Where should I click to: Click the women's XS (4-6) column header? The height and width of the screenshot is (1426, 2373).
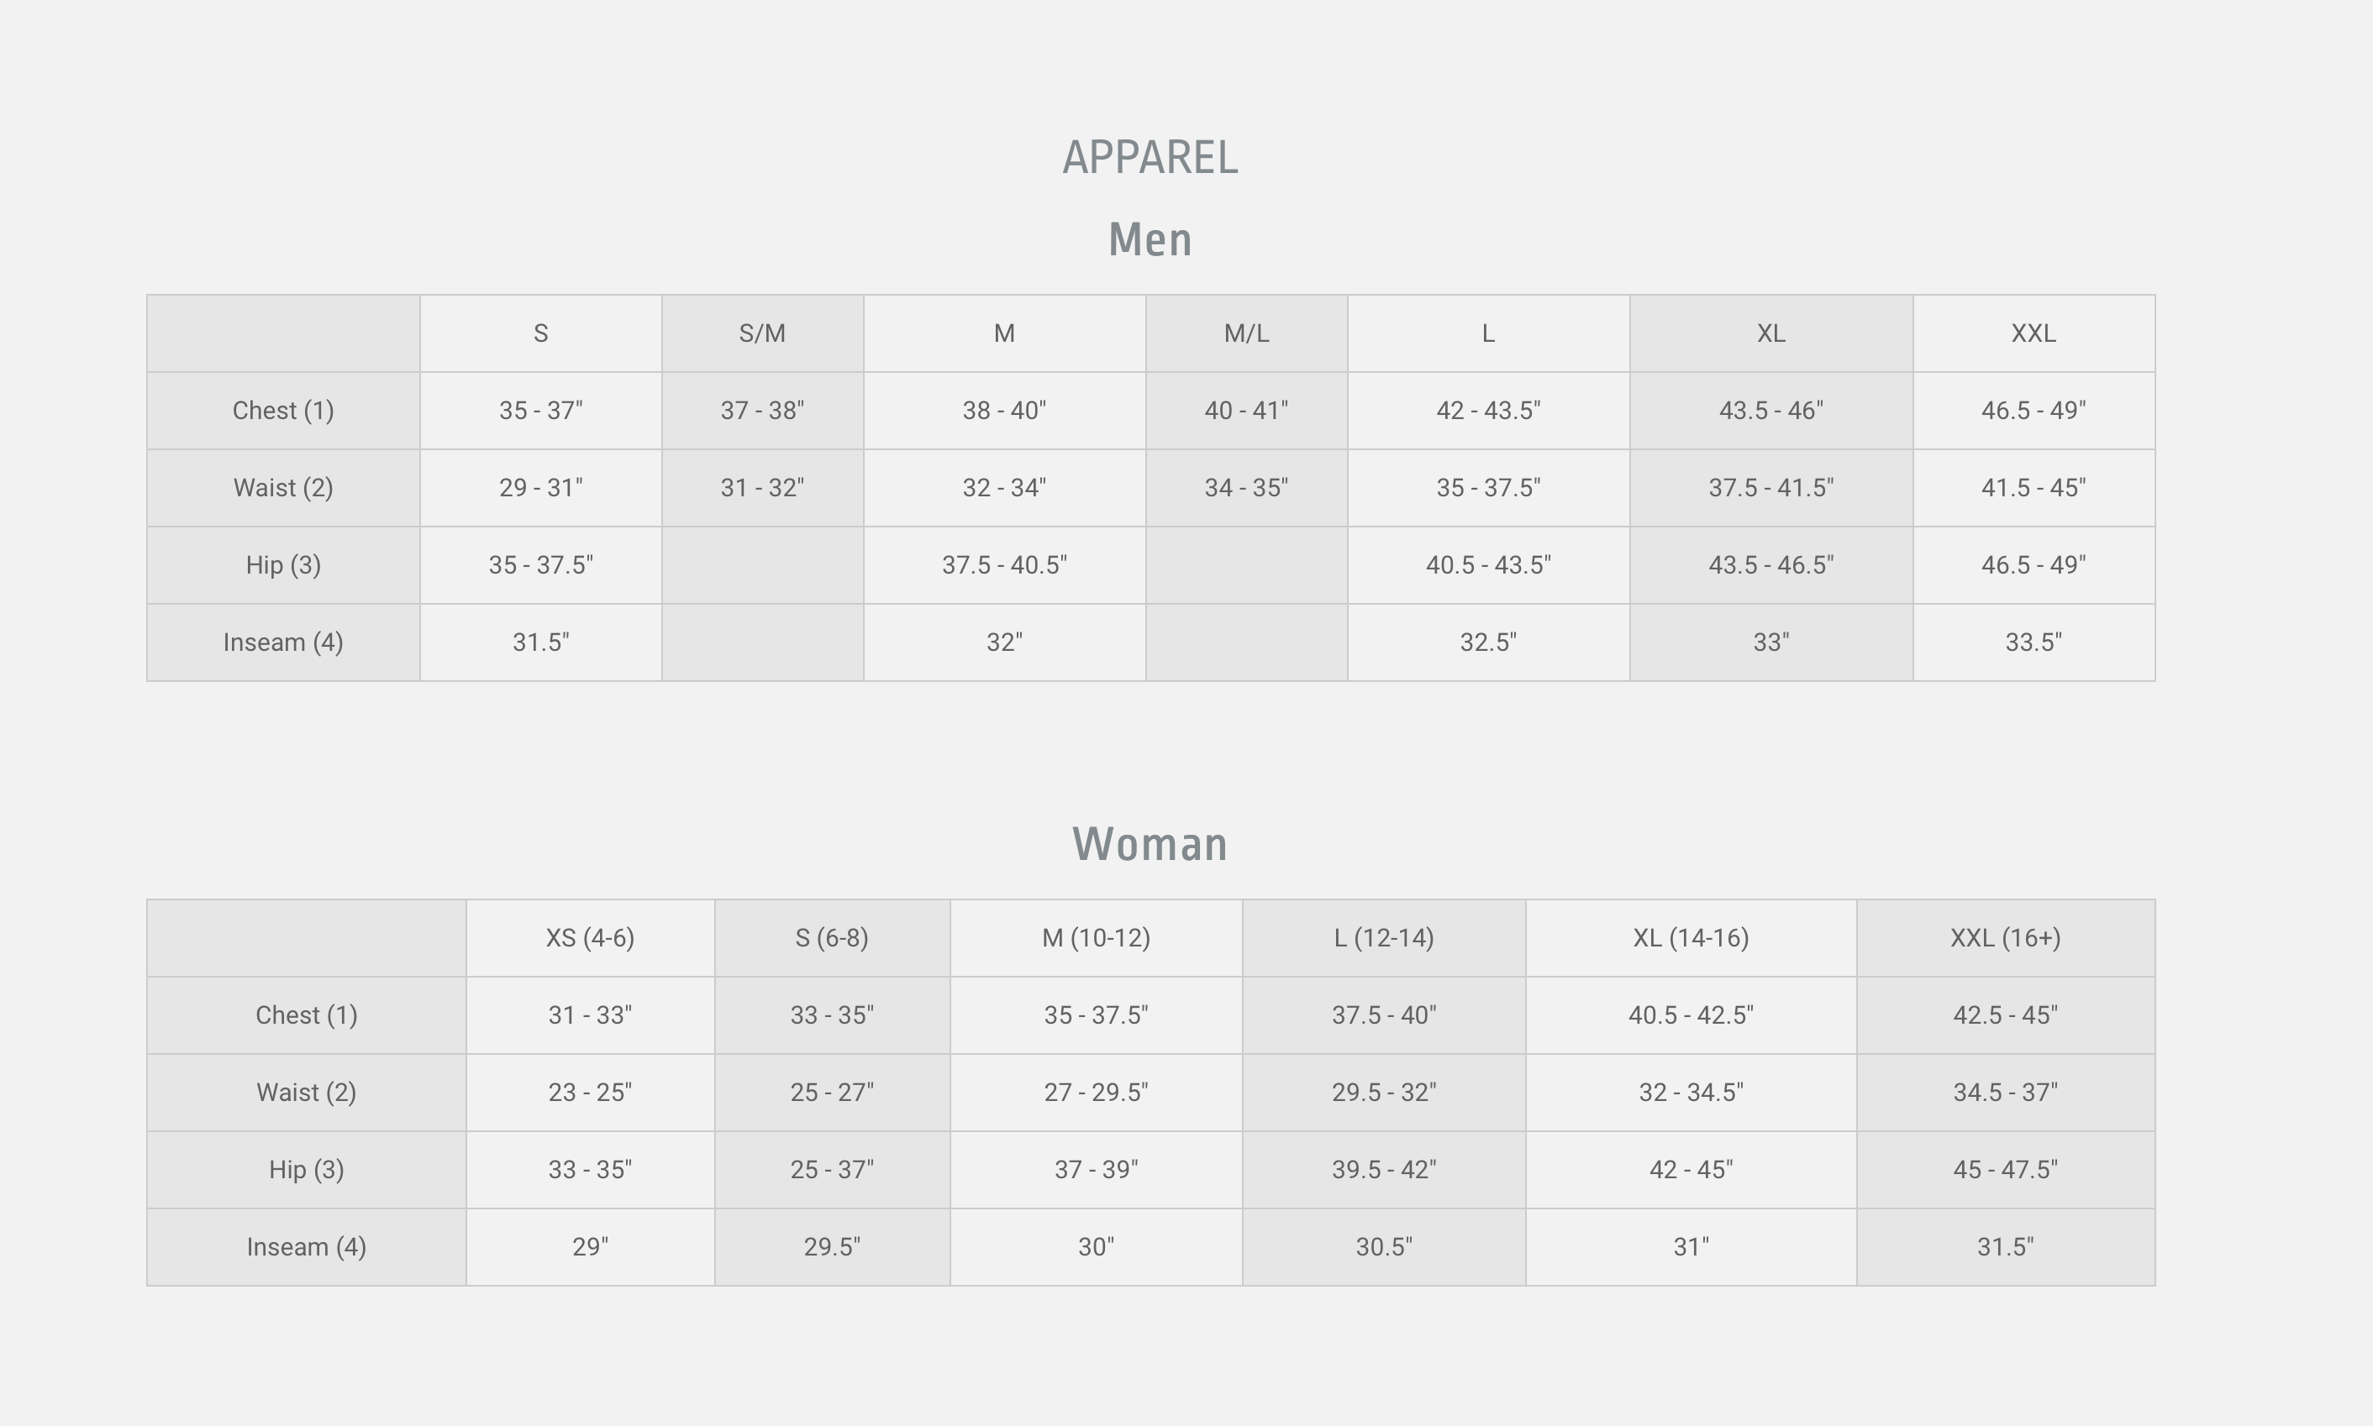tap(591, 938)
